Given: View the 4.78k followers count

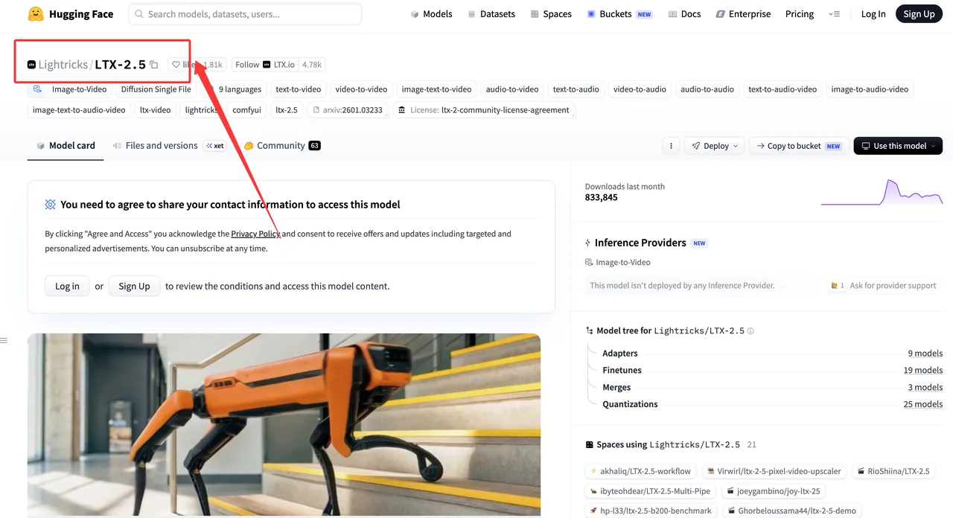Looking at the screenshot, I should (312, 65).
